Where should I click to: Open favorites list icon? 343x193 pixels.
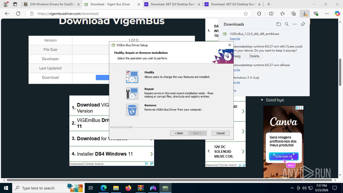click(282, 14)
